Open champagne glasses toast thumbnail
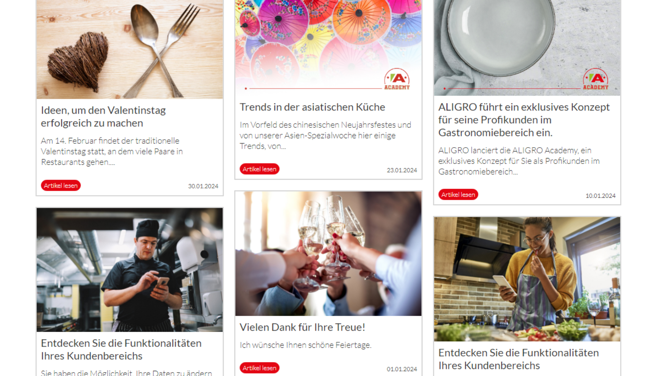668x376 pixels. click(328, 254)
